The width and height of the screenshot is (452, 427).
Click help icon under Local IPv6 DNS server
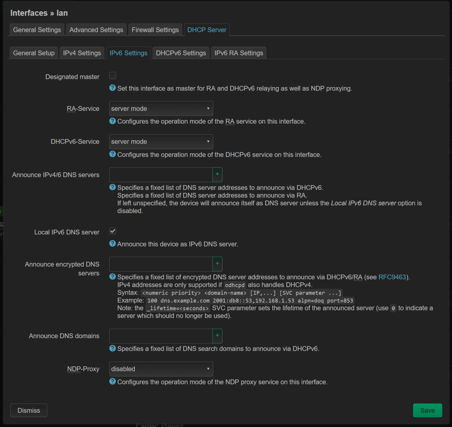[112, 243]
